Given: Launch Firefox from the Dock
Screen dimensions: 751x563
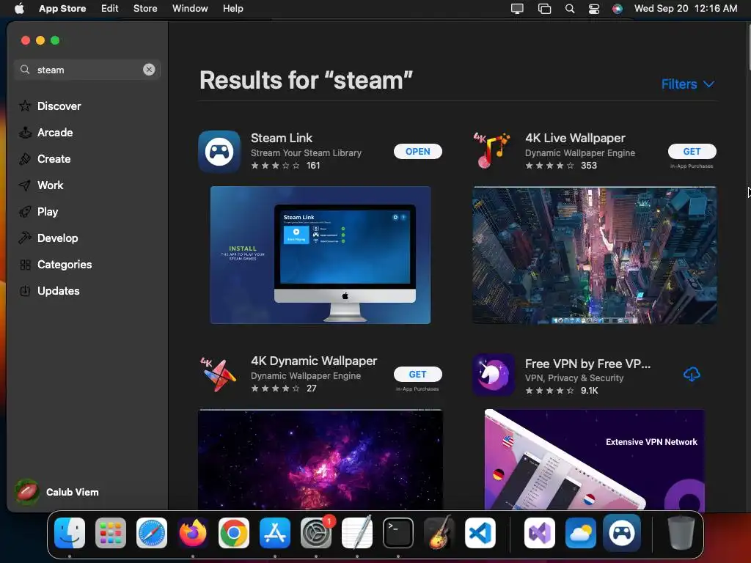Looking at the screenshot, I should [193, 533].
